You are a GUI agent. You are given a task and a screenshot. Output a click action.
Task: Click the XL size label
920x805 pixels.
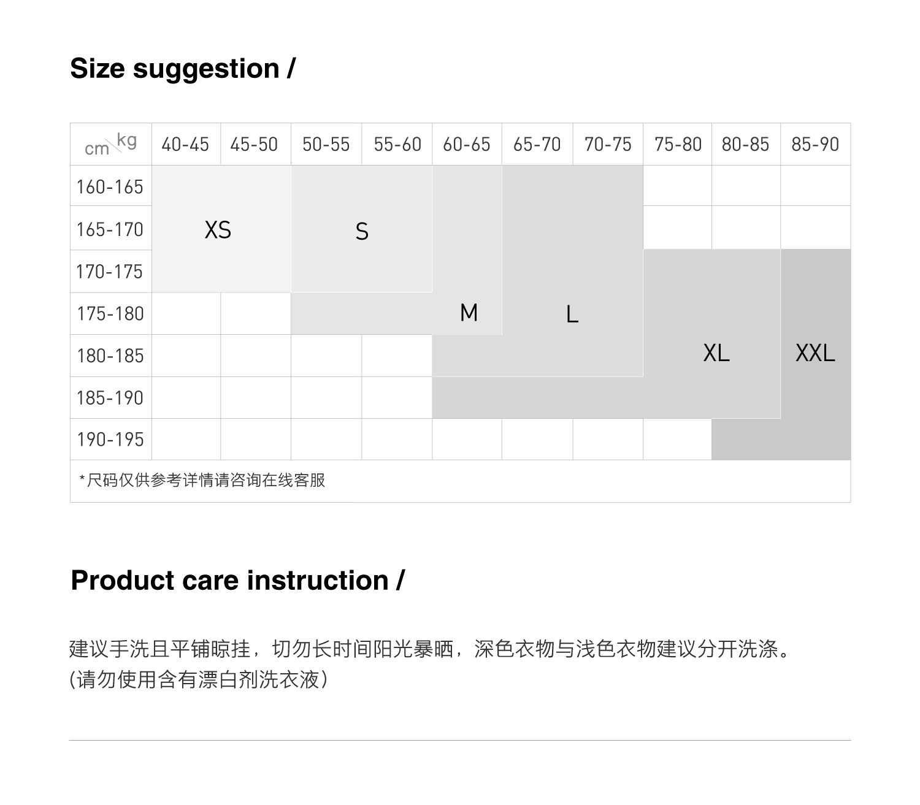(x=716, y=353)
